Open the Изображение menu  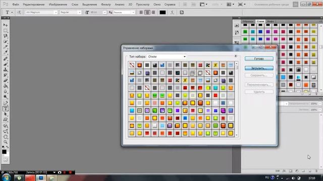[x=58, y=5]
